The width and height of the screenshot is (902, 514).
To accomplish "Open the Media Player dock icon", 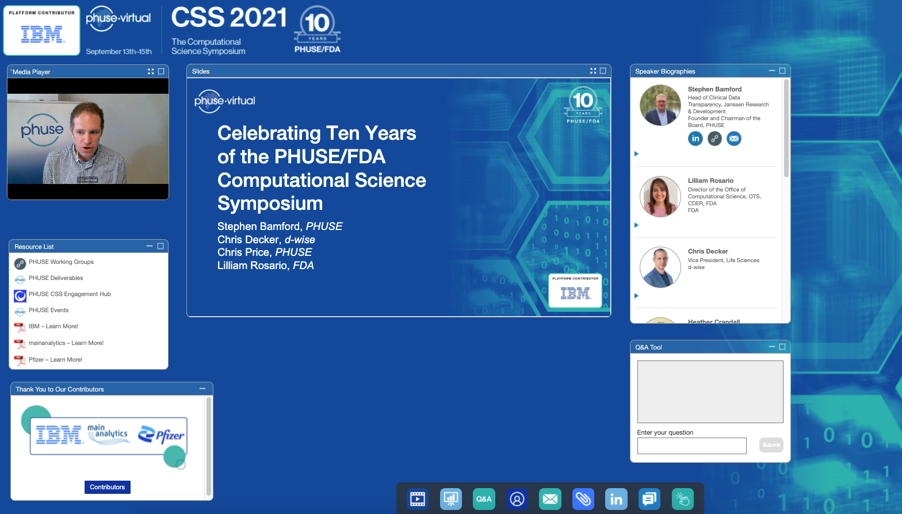I will coord(418,499).
